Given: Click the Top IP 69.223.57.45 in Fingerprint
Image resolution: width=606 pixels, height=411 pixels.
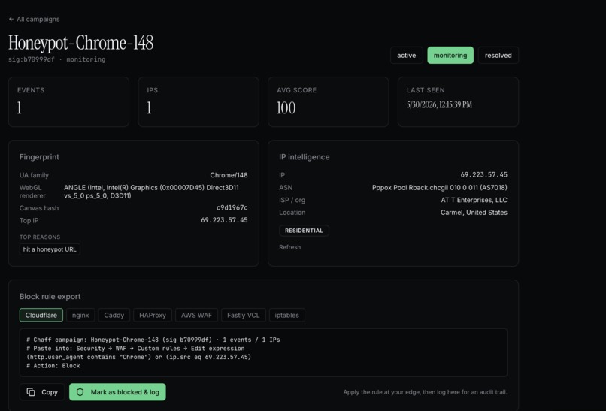Looking at the screenshot, I should pyautogui.click(x=224, y=220).
